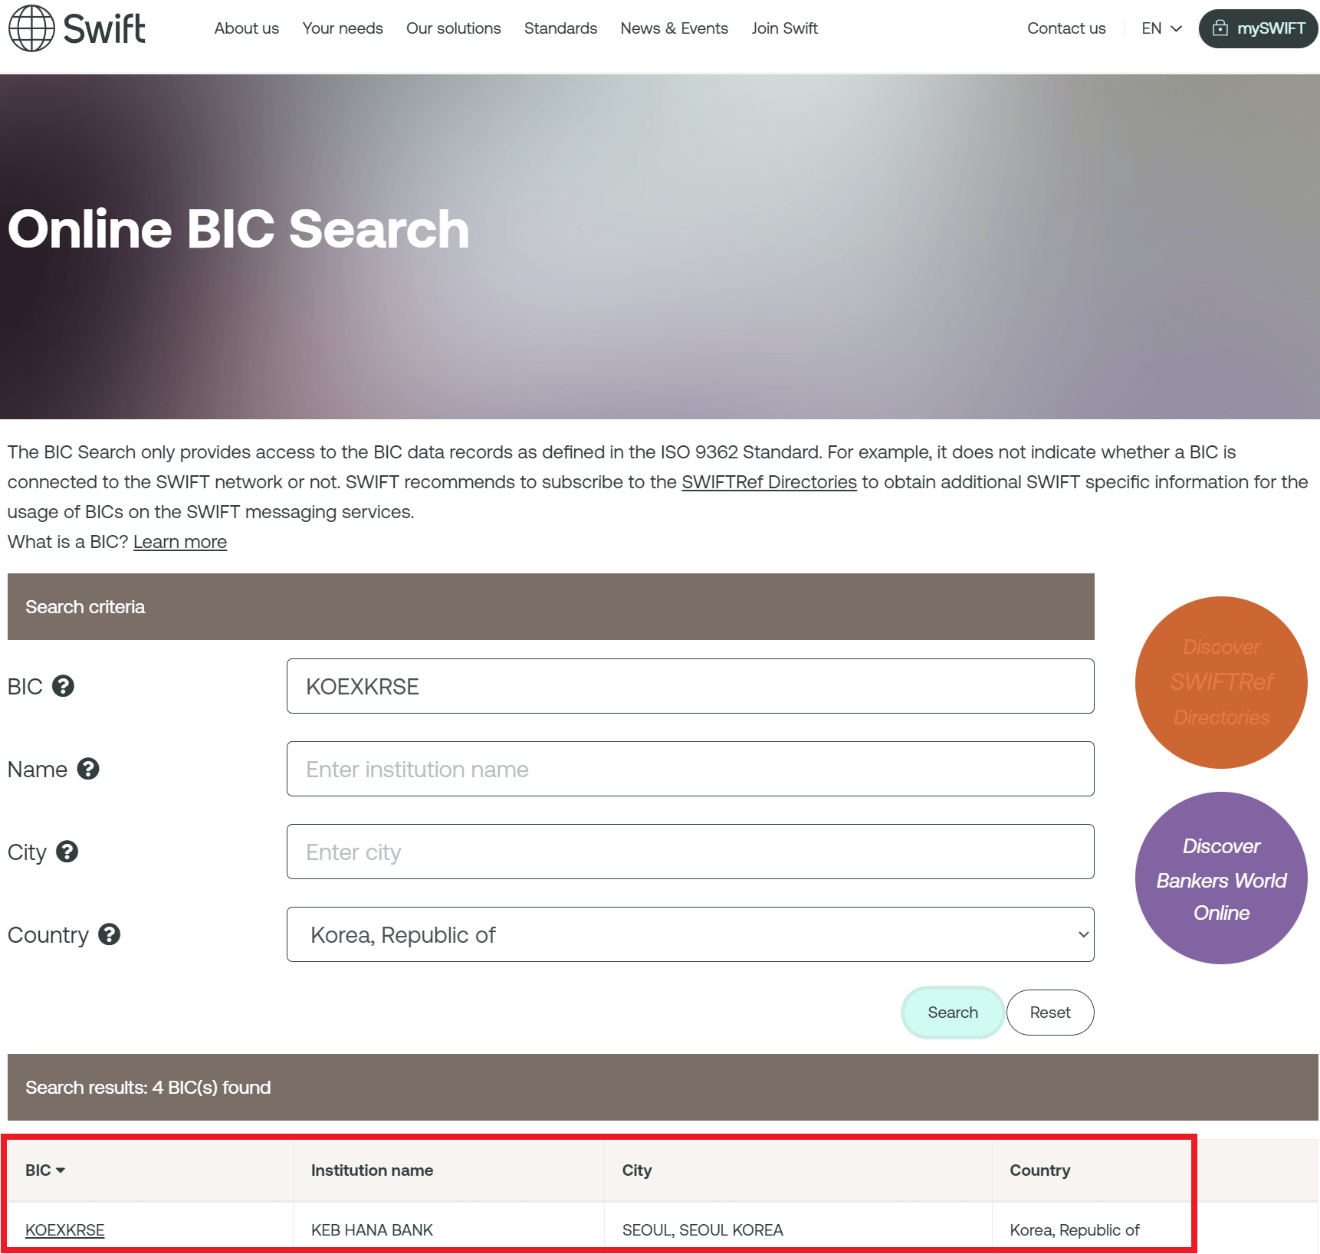The image size is (1320, 1254).
Task: Focus the institution name input field
Action: click(x=690, y=769)
